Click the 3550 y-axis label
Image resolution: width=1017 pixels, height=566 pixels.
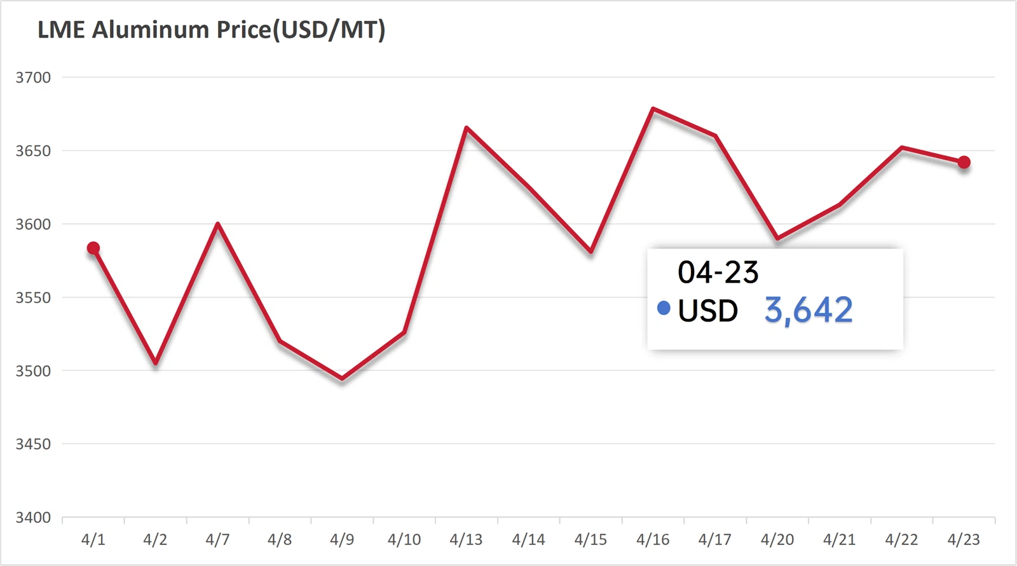point(33,298)
